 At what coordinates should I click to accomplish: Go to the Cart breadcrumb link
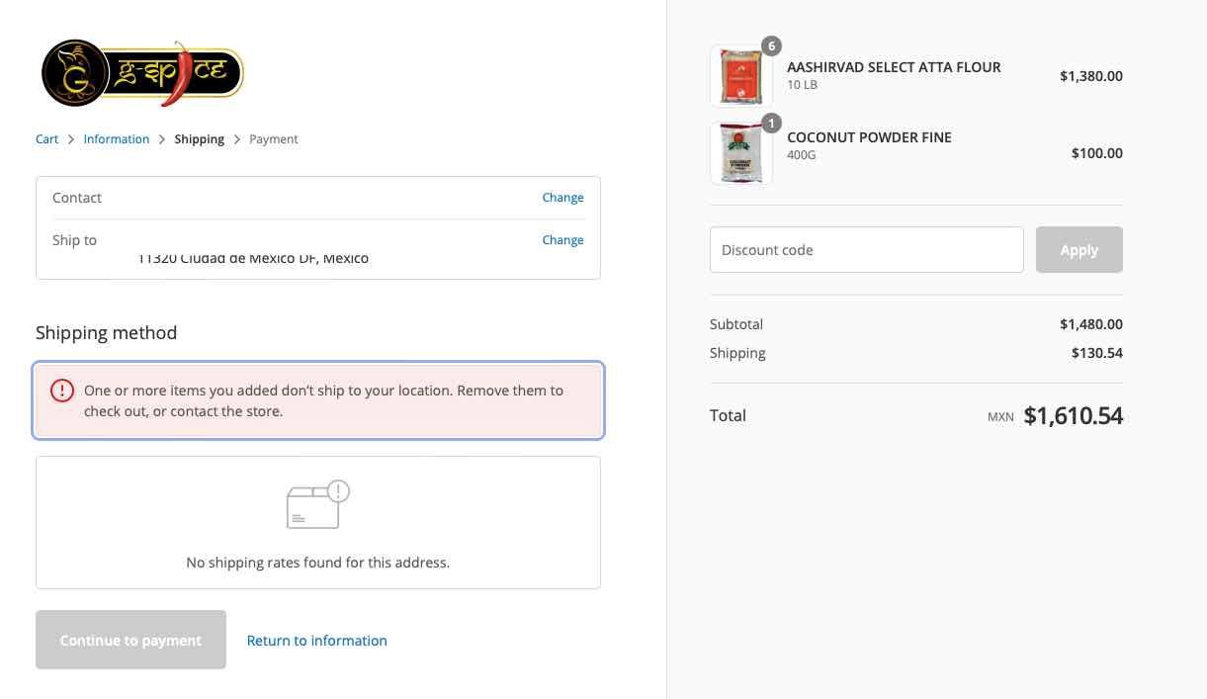click(46, 139)
